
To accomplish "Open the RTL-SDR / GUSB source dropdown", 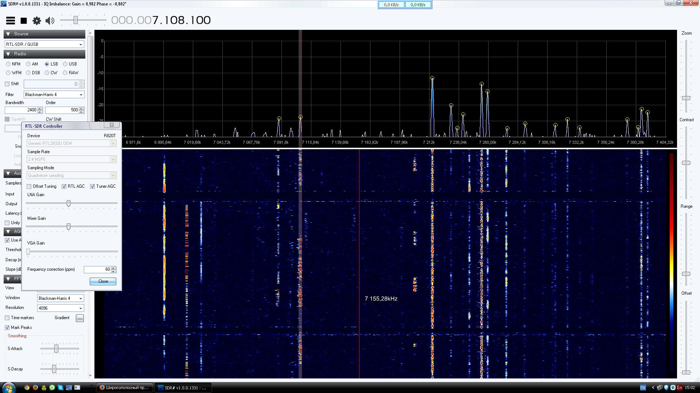I will 44,44.
